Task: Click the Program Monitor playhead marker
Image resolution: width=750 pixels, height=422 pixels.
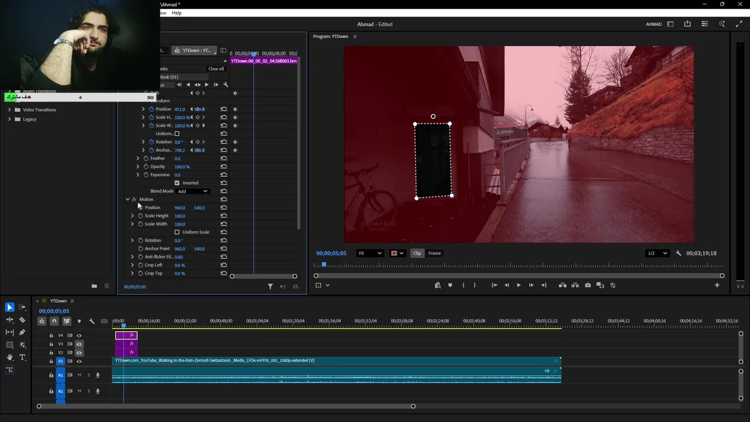Action: pos(324,265)
